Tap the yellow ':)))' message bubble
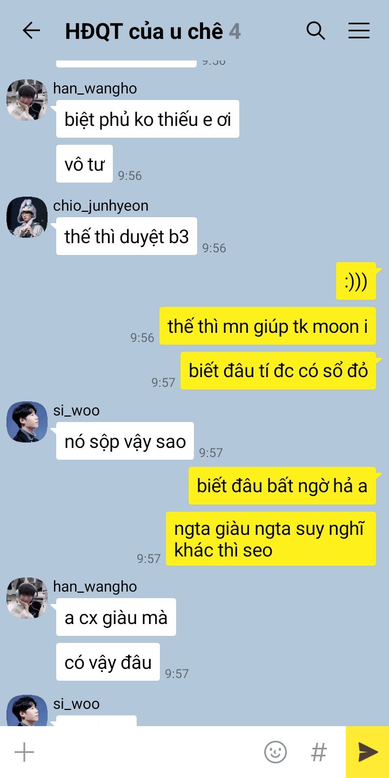 click(x=356, y=281)
